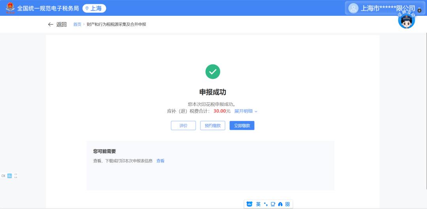
Task: Navigate to 首页 in breadcrumb
Action: tap(77, 25)
